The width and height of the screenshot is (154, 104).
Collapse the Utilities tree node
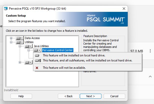(x=11, y=42)
